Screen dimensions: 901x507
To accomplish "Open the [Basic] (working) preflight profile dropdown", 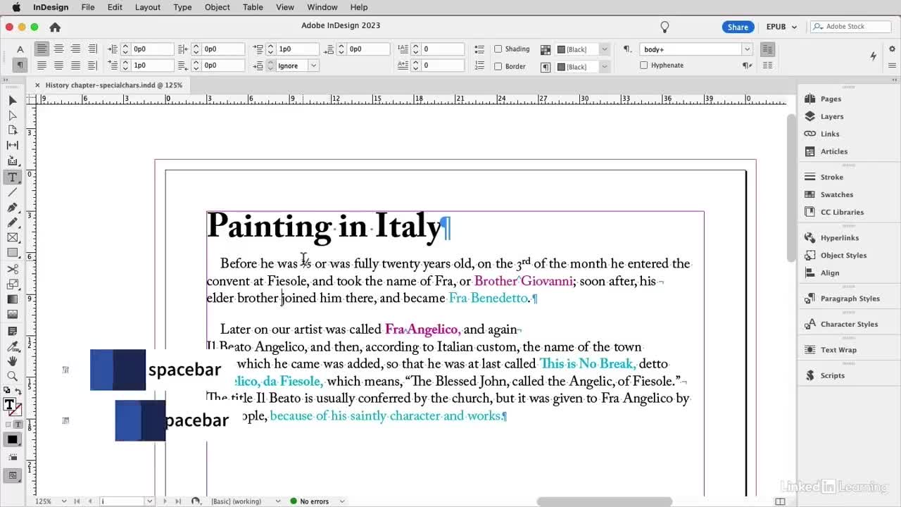I will [x=277, y=501].
